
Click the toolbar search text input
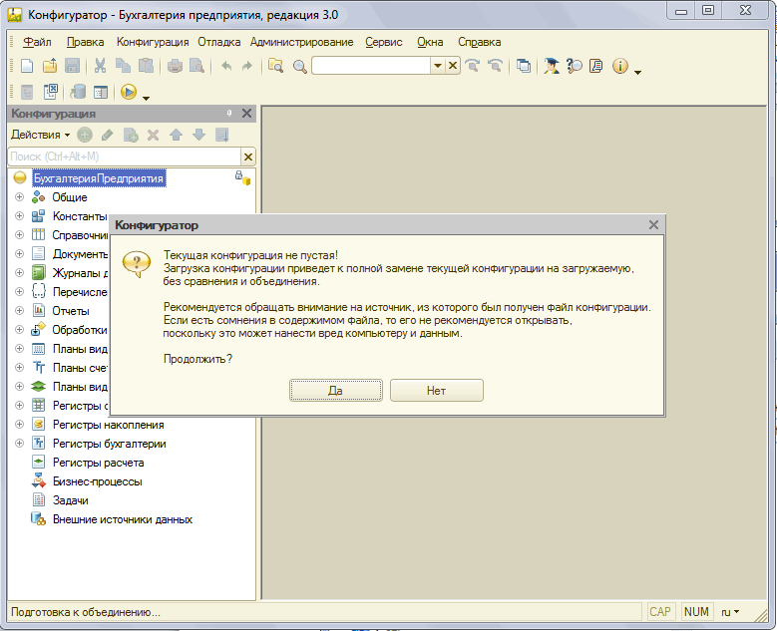(x=371, y=66)
